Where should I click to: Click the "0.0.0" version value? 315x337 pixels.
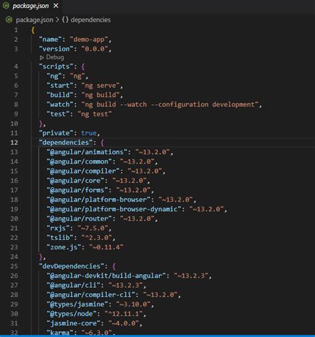click(x=94, y=49)
